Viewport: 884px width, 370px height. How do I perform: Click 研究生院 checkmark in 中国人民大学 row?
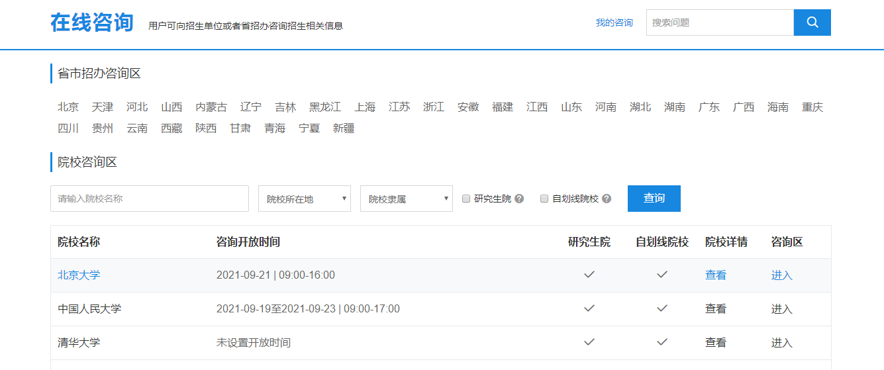(x=589, y=308)
